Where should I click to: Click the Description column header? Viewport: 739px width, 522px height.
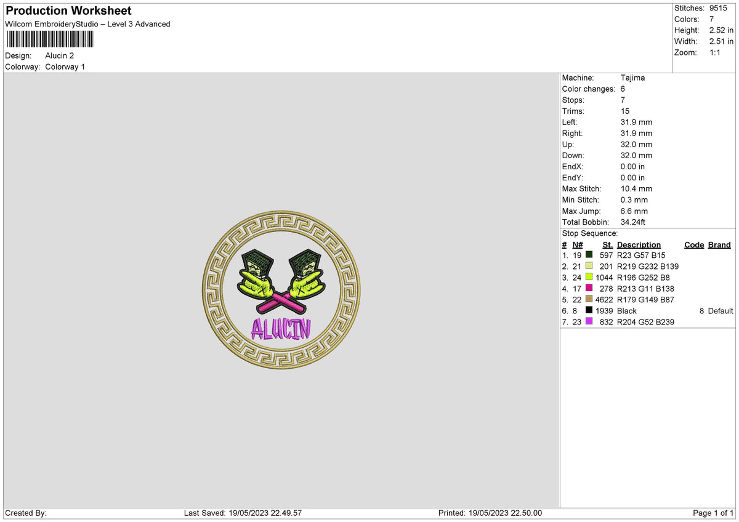[x=639, y=244]
